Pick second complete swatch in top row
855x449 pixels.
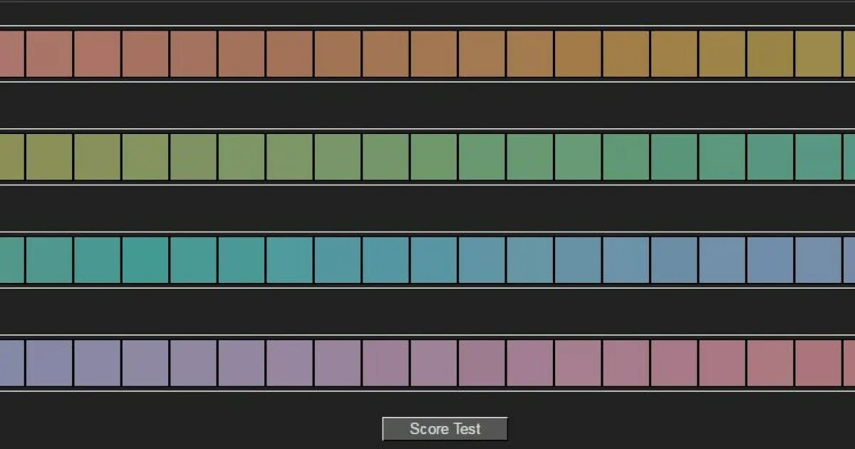[97, 53]
